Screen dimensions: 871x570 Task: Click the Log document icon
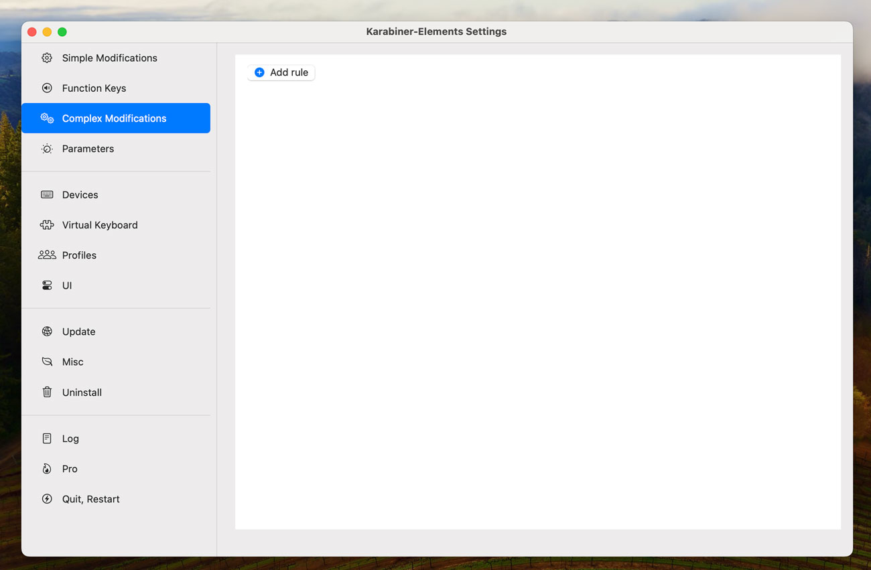pyautogui.click(x=47, y=439)
